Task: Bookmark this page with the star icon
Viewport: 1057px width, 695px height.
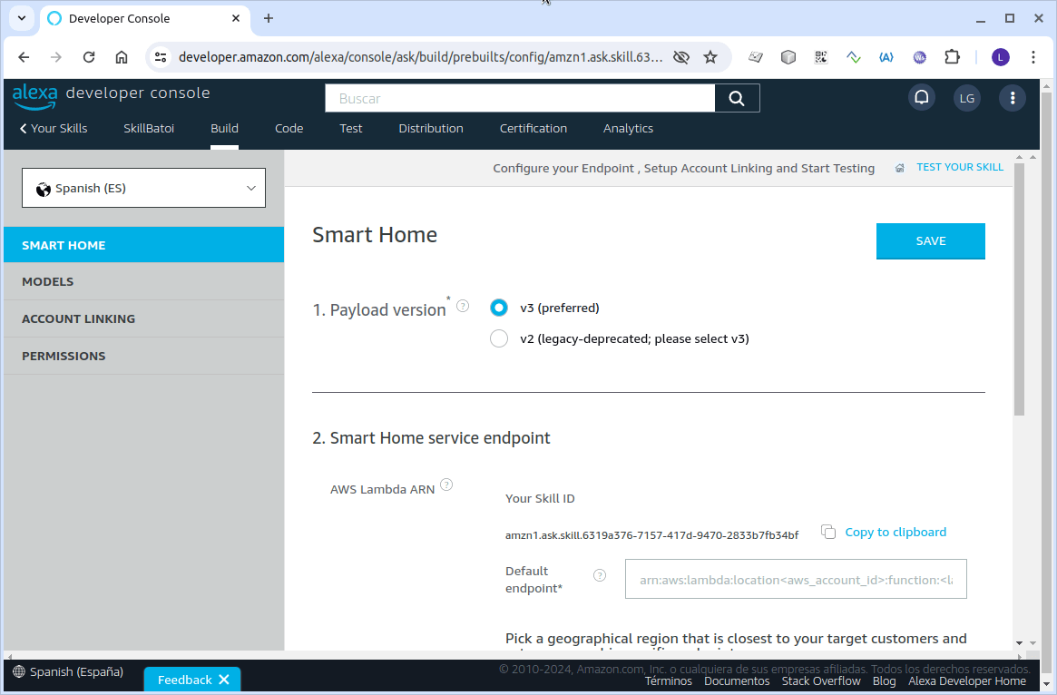Action: pyautogui.click(x=710, y=57)
